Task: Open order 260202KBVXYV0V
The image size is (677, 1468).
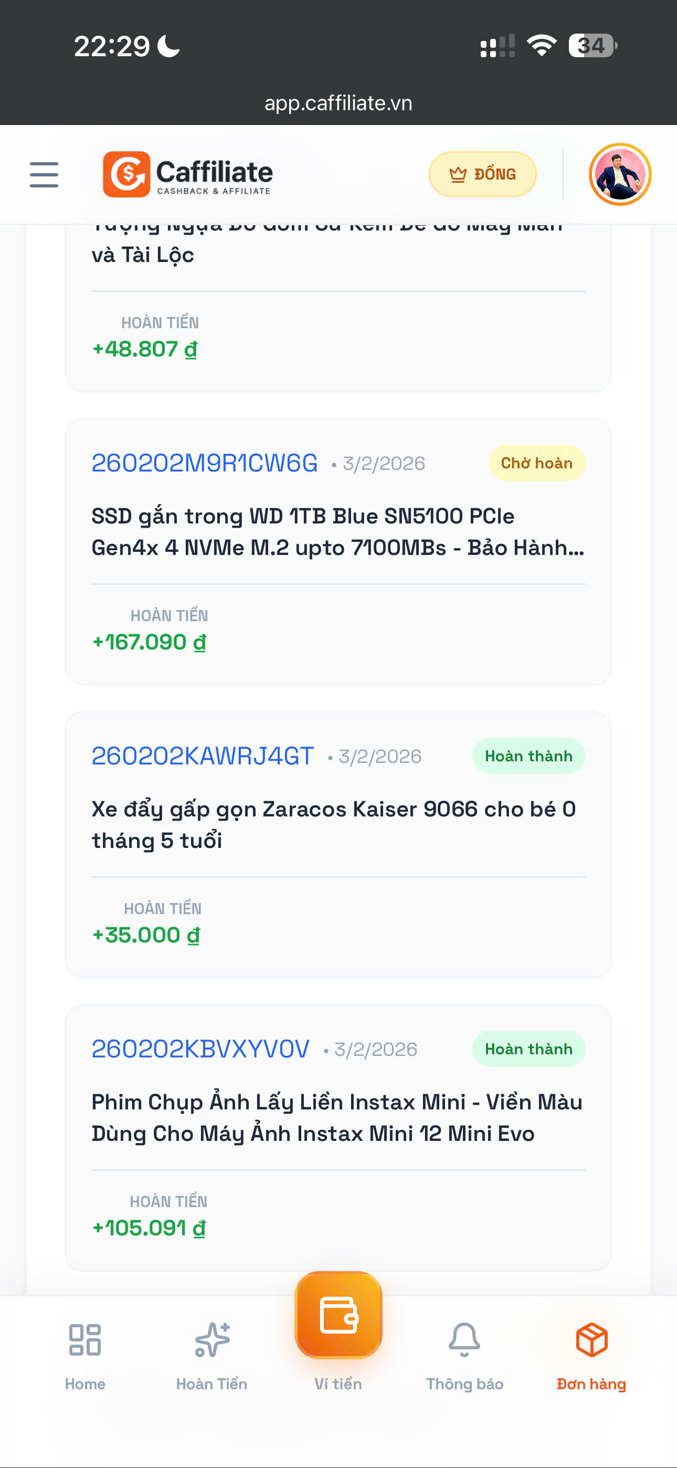Action: (200, 1049)
